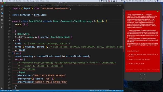Click the AirPlay display icon in menu bar
This screenshot has height=92, width=163.
124,1
